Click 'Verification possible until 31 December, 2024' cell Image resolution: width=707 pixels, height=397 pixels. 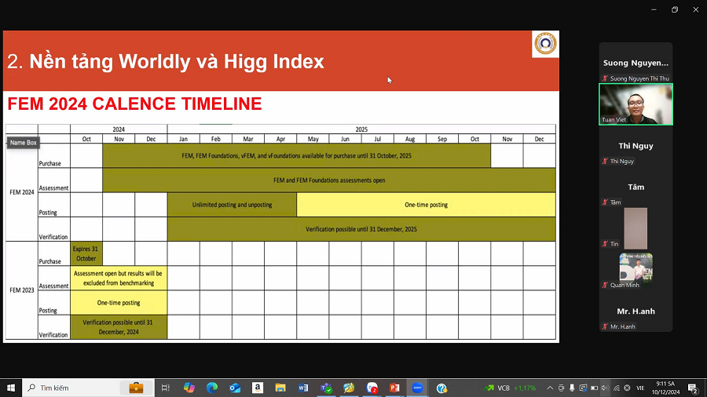tap(119, 327)
